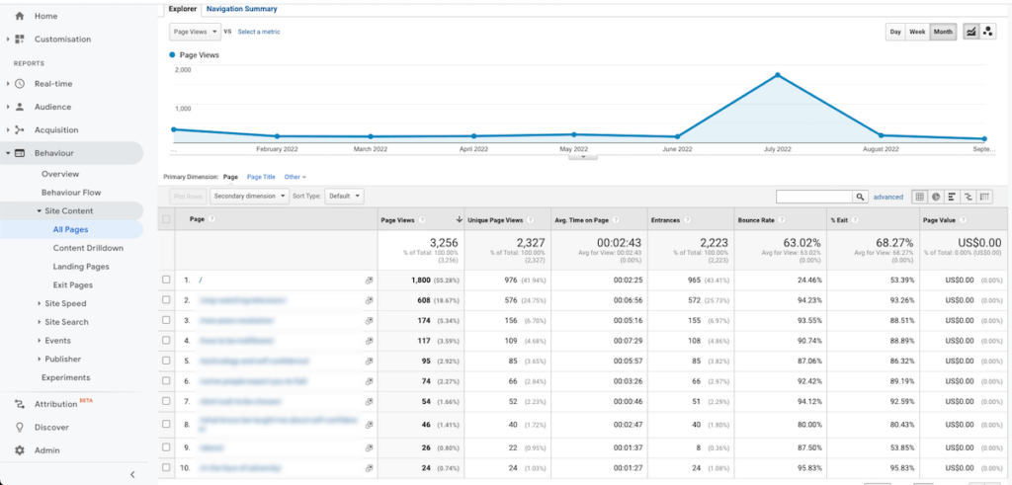Open row 2 page link icon
Viewport: 1012px width, 485px height.
pos(370,300)
